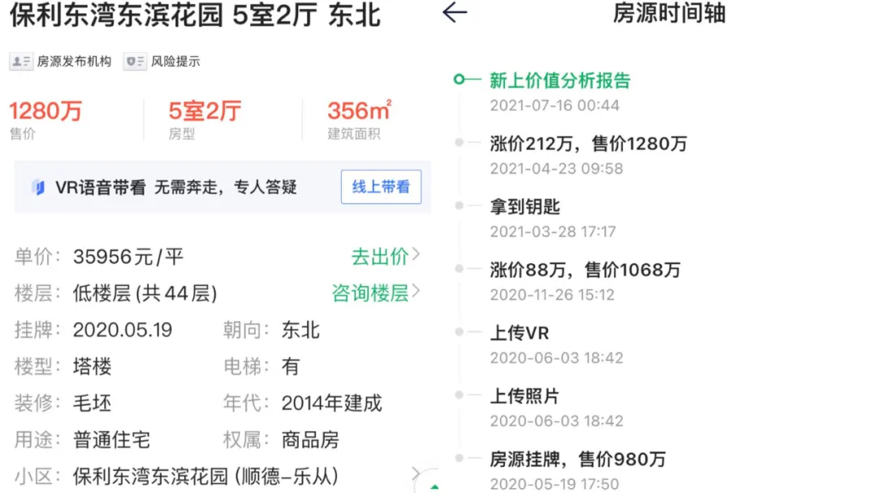Tap the 房源发布机构 label
This screenshot has width=877, height=493.
pyautogui.click(x=74, y=62)
